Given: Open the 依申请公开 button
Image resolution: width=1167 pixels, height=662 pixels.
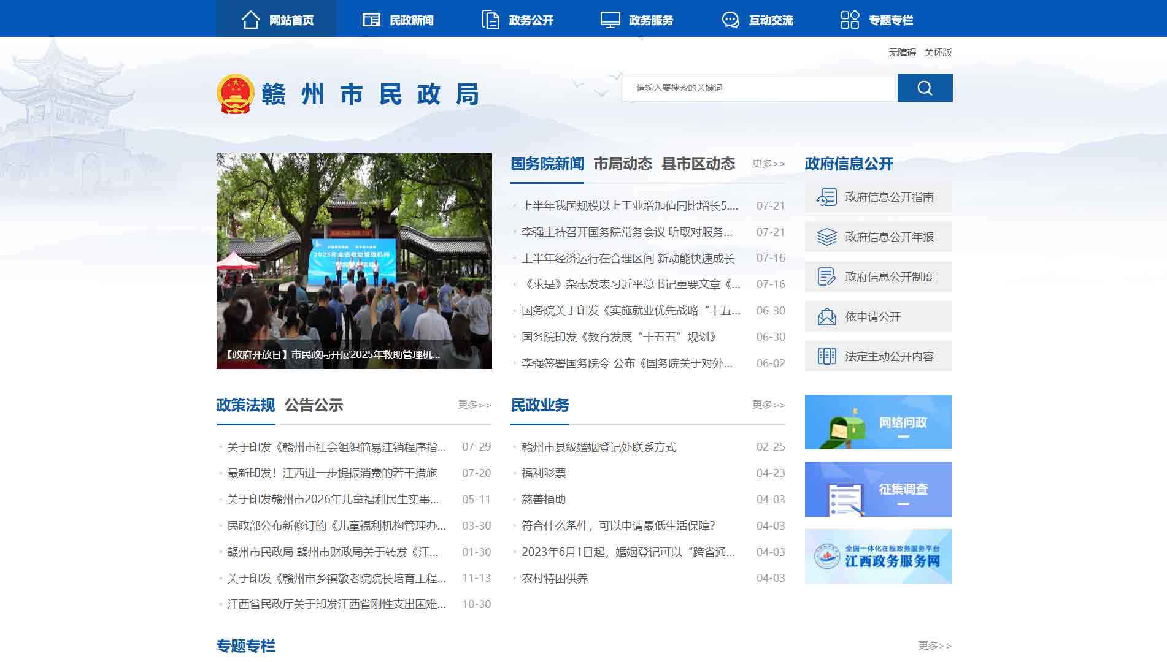Looking at the screenshot, I should pyautogui.click(x=878, y=316).
